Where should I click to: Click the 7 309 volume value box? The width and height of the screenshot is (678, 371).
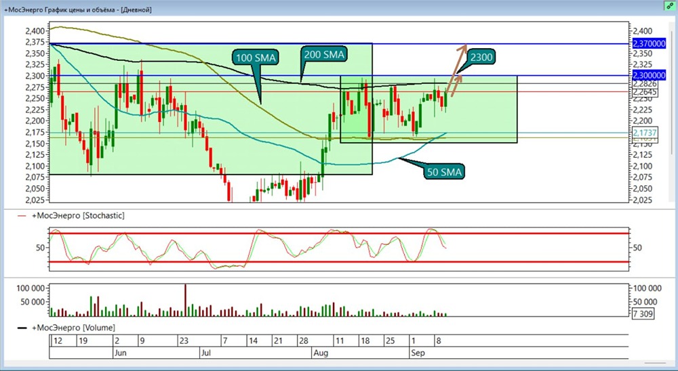point(643,313)
